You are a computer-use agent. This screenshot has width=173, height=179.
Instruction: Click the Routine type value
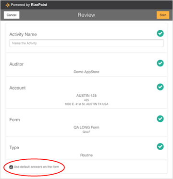tap(86, 155)
